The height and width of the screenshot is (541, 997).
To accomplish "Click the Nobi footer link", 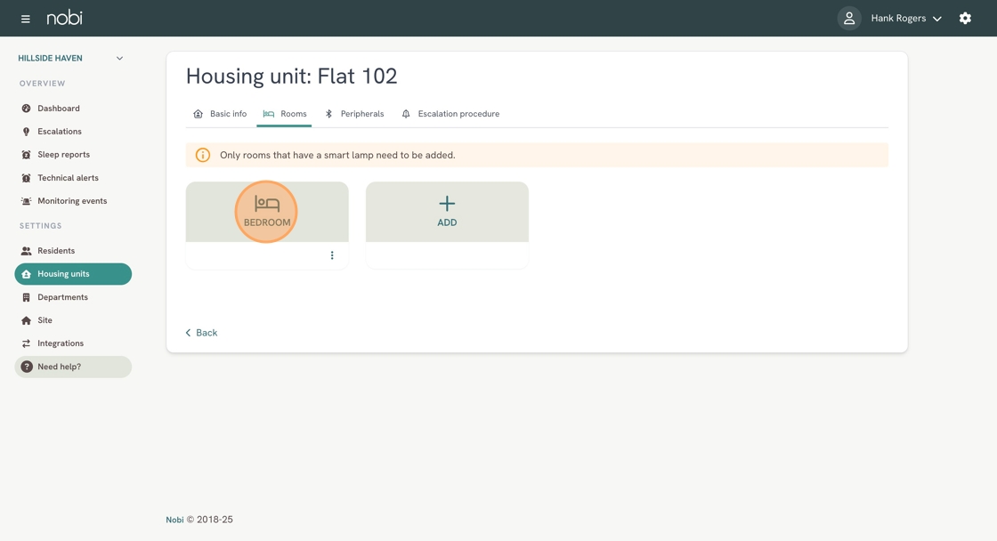I will 174,520.
